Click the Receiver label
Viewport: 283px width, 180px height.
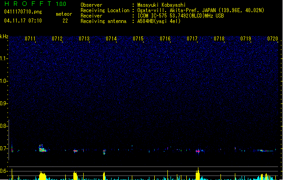(x=91, y=16)
